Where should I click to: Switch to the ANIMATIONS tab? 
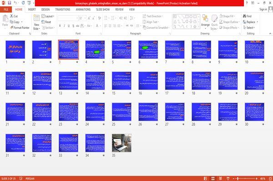[83, 10]
